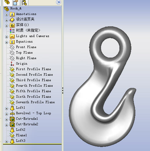Click the Lights and Cameras folder icon
150x151 pixels.
(12, 36)
